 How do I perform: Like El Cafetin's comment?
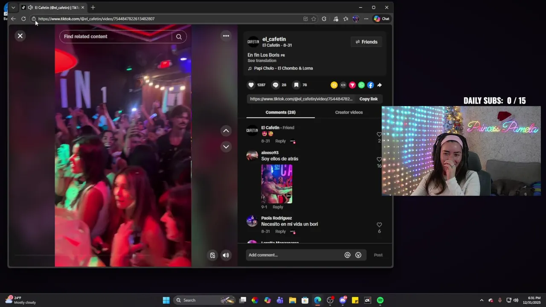coord(379,134)
